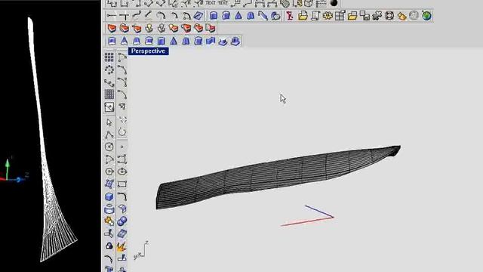Click the overlapping squares icon
The width and height of the screenshot is (483, 272).
pyautogui.click(x=365, y=16)
